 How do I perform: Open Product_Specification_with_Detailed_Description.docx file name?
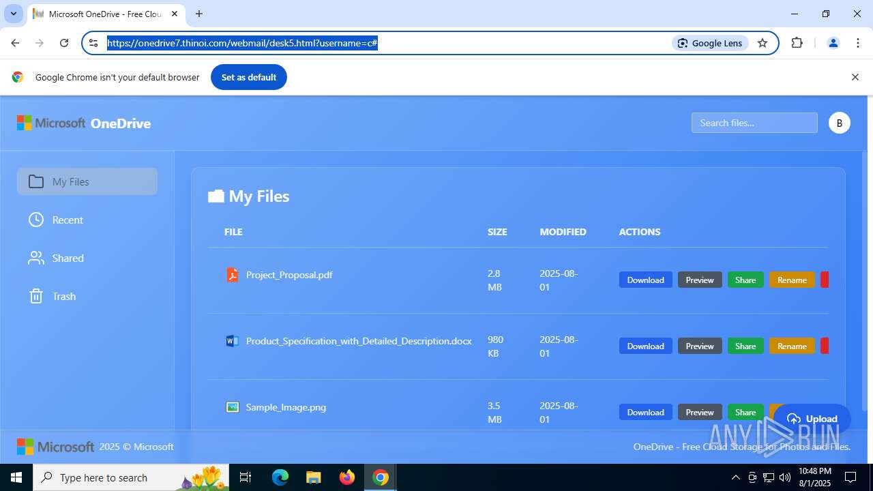359,341
